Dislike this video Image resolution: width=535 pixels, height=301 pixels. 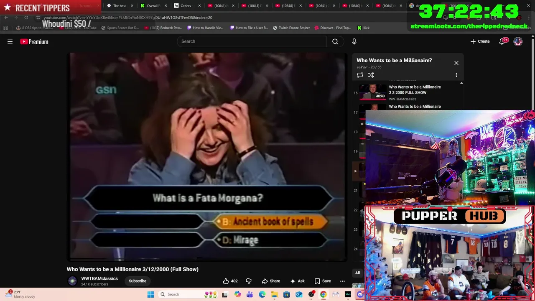249,281
